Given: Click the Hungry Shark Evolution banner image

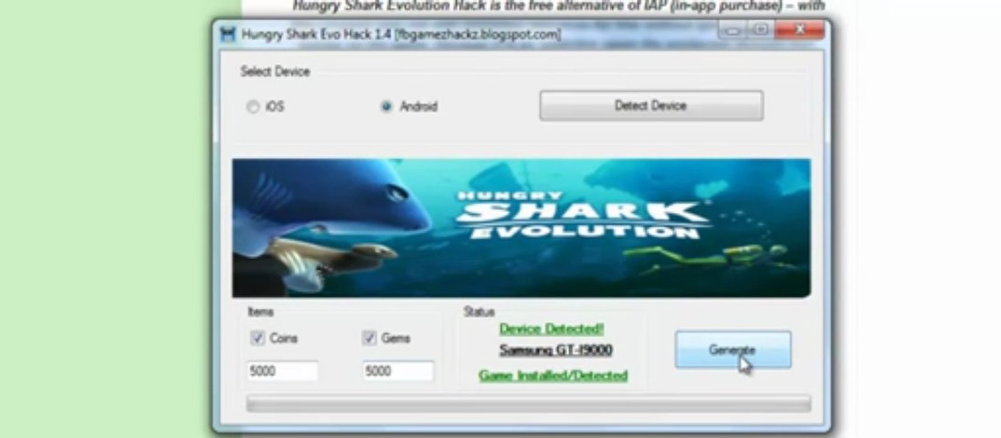Looking at the screenshot, I should (x=521, y=228).
